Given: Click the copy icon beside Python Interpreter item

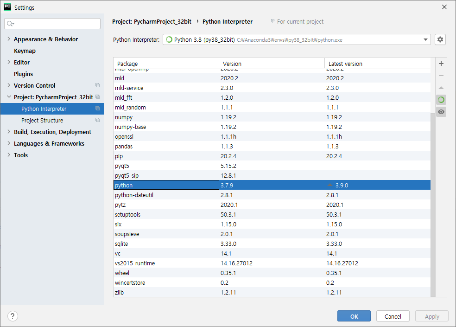Looking at the screenshot, I should click(97, 109).
